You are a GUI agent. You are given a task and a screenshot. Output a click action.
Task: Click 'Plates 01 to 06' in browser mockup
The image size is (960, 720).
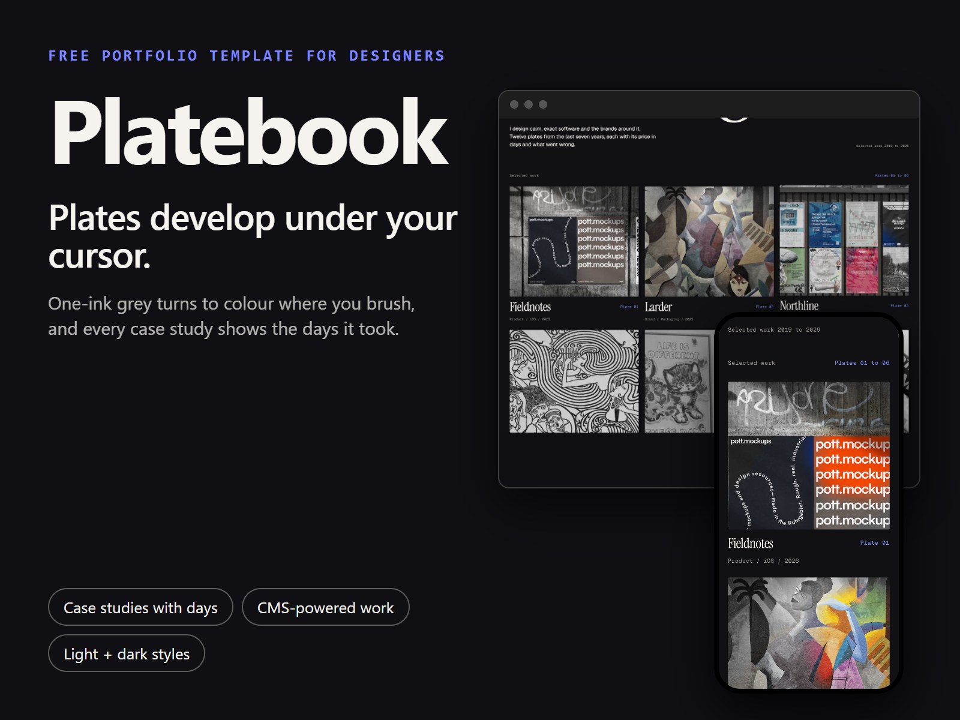(892, 176)
